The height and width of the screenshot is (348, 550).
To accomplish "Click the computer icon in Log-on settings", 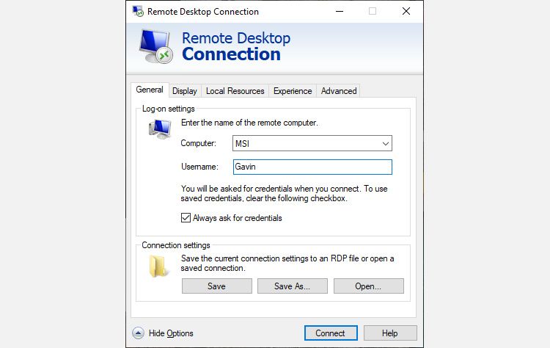I will 160,128.
